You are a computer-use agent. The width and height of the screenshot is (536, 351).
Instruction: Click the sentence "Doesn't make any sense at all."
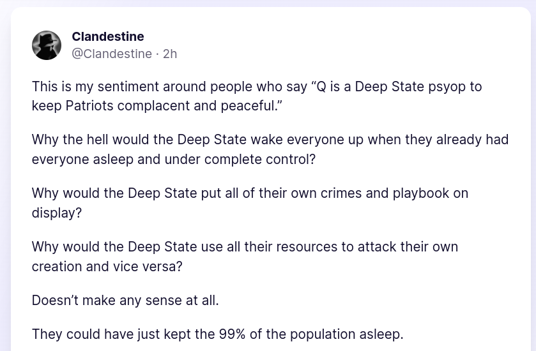click(x=125, y=299)
